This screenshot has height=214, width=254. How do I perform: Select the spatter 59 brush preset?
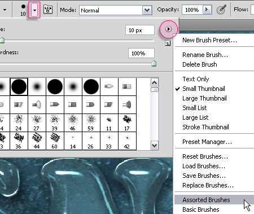91,123
